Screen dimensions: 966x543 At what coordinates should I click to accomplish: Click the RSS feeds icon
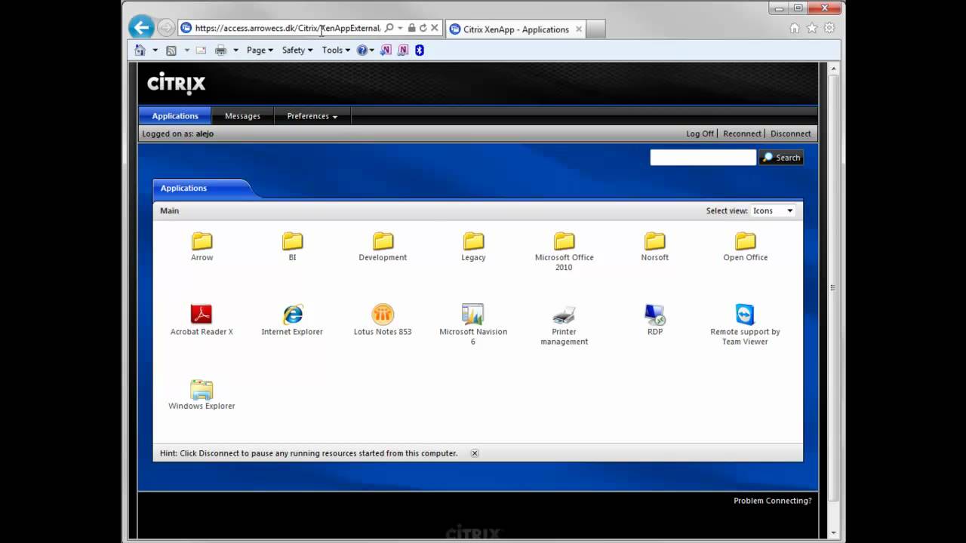(171, 51)
